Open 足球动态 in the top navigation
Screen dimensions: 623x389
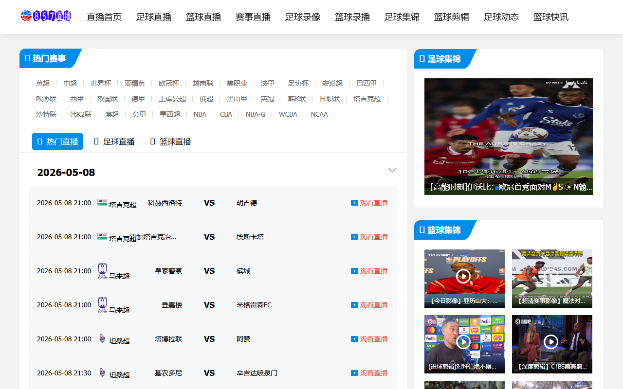(x=501, y=17)
